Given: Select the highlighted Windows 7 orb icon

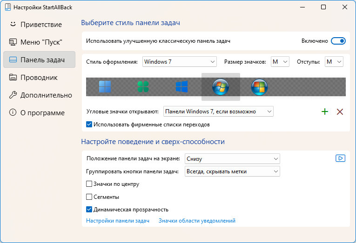Looking at the screenshot, I should (x=221, y=87).
